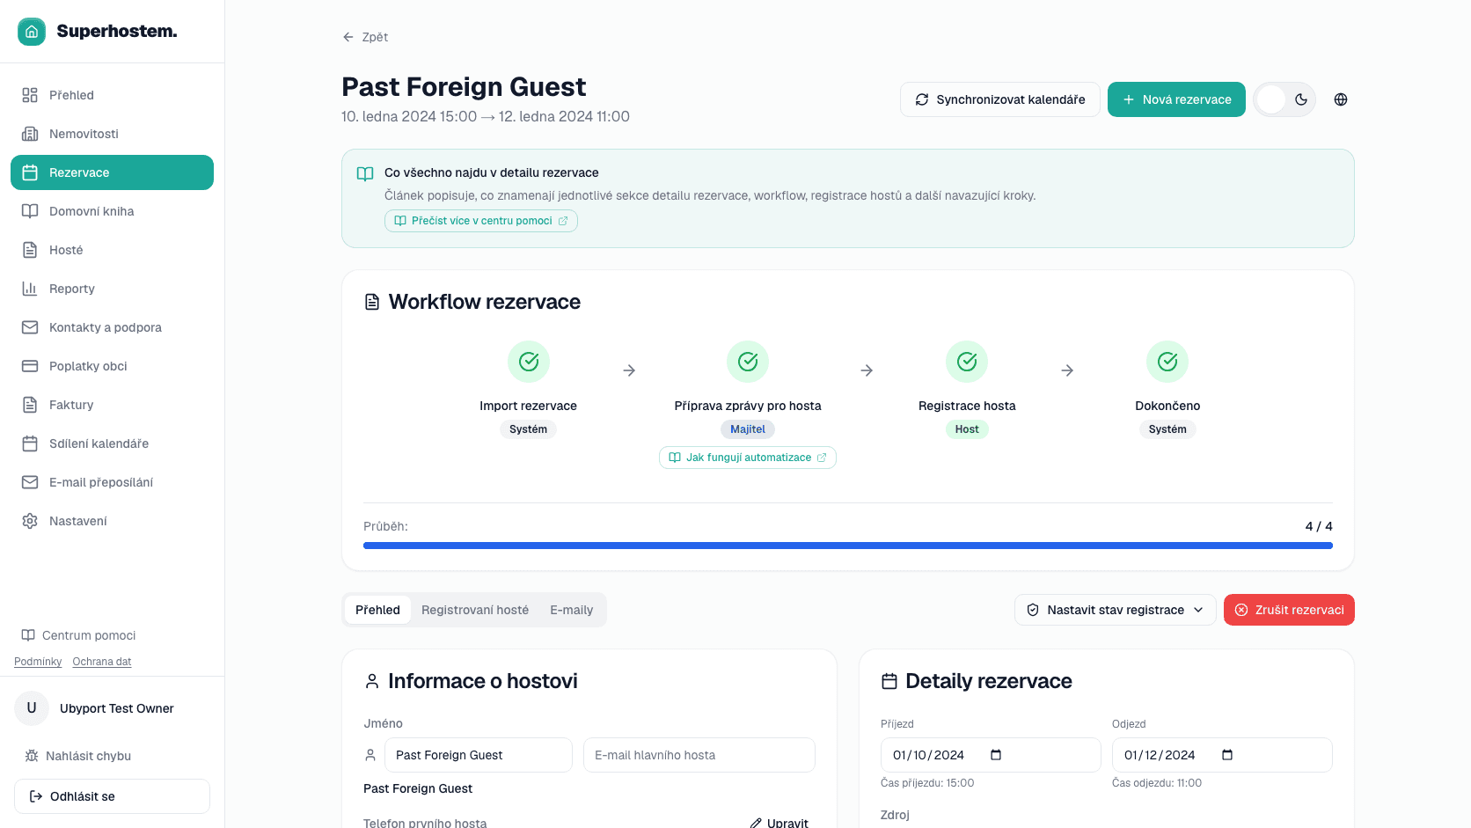Click the Zrušit rezervaci button
The width and height of the screenshot is (1471, 828).
[x=1289, y=610]
